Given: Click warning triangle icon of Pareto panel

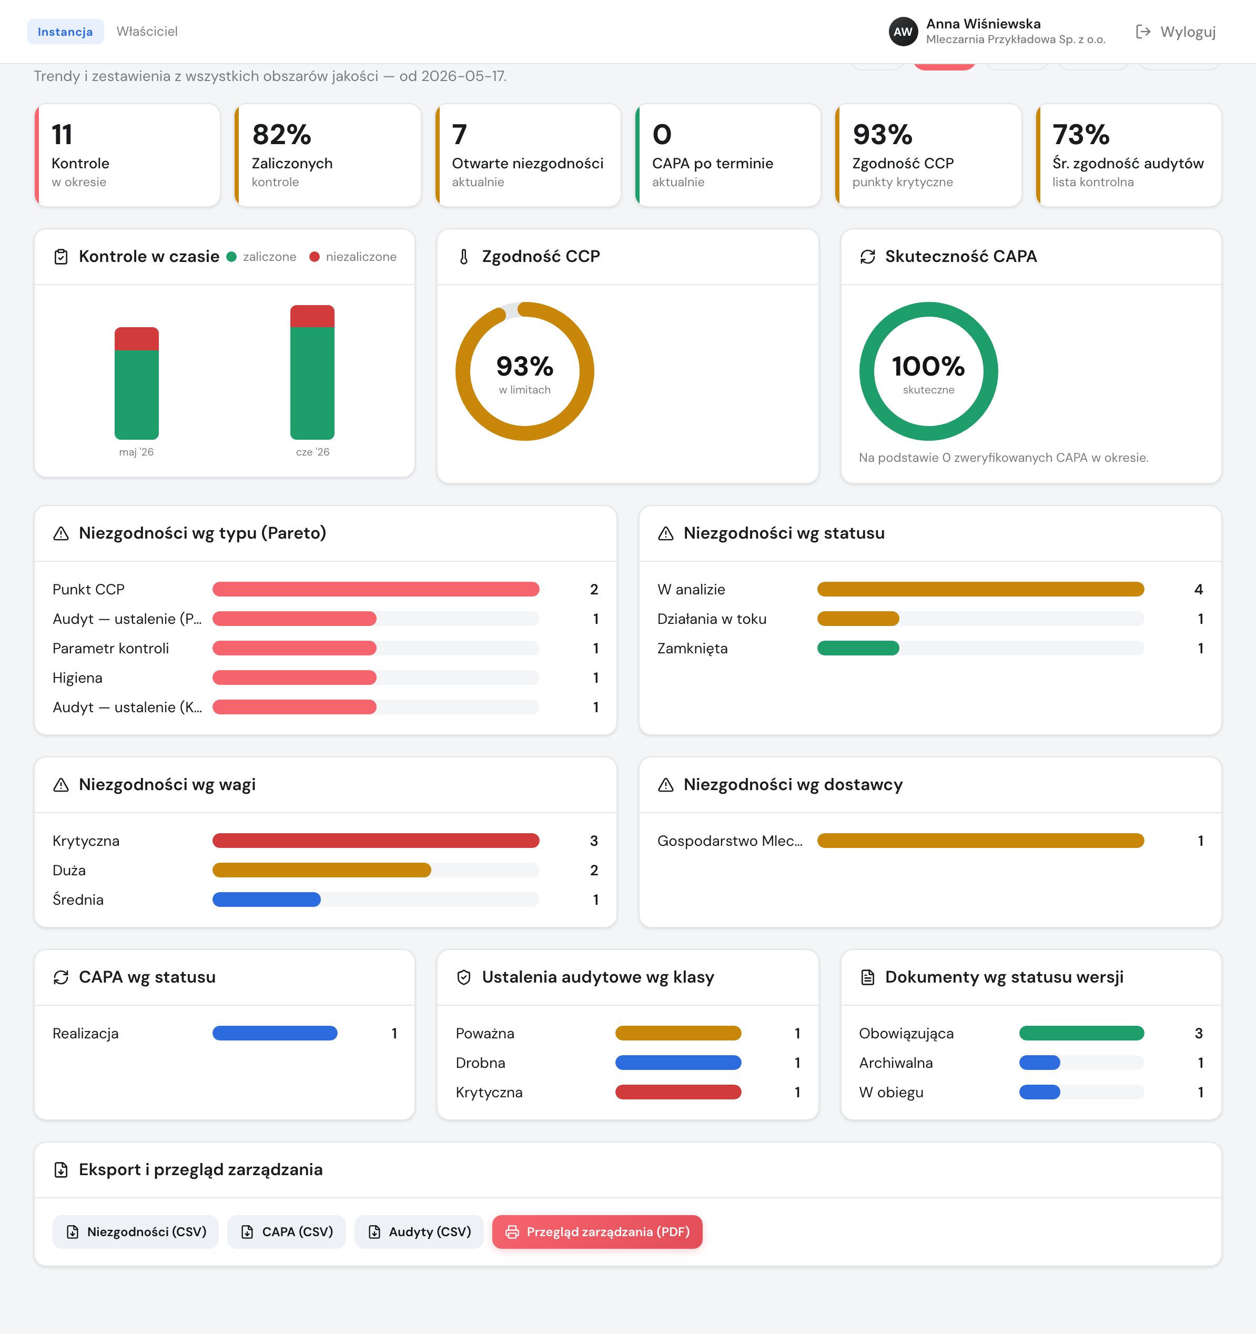Looking at the screenshot, I should [x=61, y=533].
